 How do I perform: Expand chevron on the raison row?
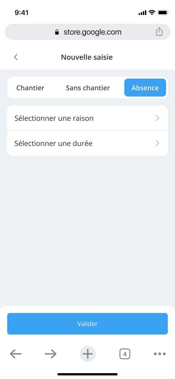click(157, 118)
